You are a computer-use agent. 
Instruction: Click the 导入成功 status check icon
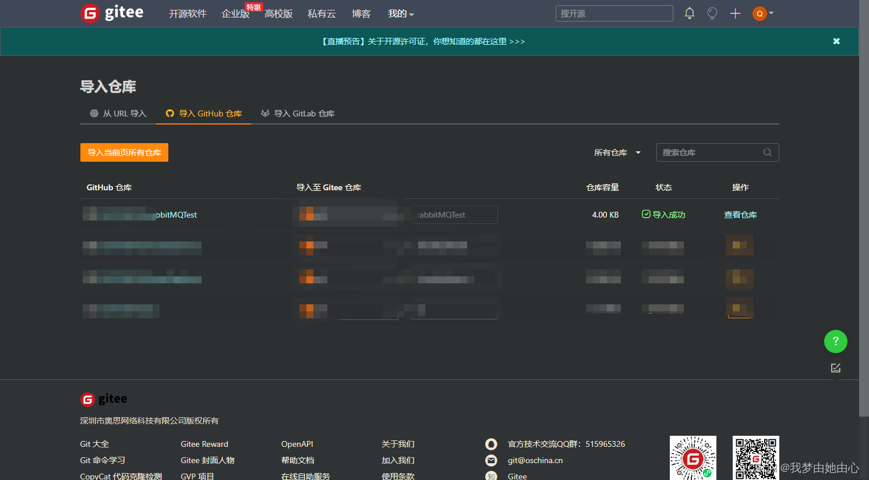646,214
